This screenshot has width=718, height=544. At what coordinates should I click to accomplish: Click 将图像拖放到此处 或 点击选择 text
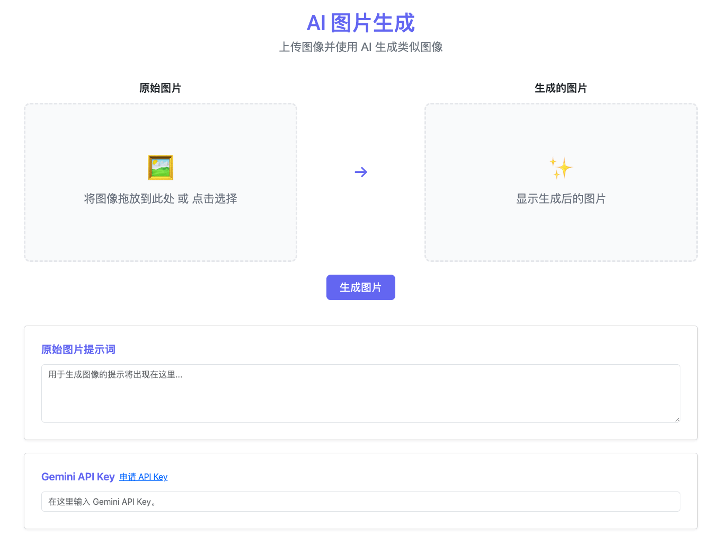(161, 199)
